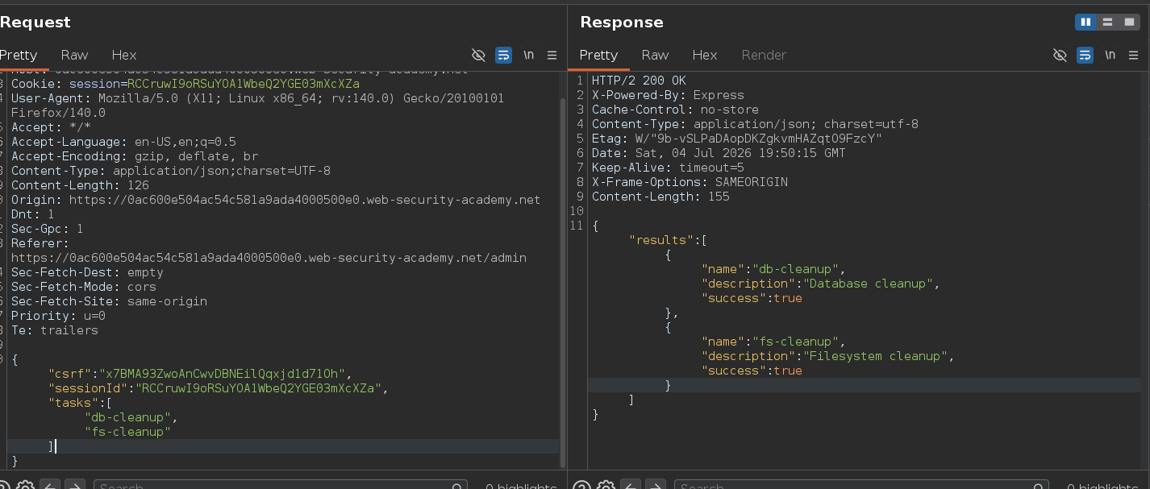The height and width of the screenshot is (489, 1150).
Task: Open help icon below Response panel
Action: 581,486
